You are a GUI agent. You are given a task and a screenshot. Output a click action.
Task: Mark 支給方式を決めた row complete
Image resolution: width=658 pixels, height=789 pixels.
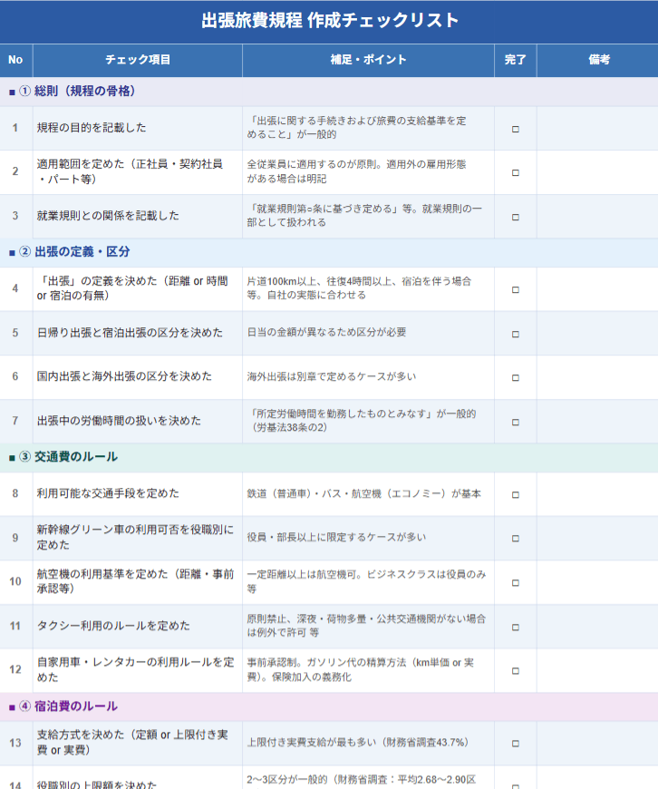[516, 744]
